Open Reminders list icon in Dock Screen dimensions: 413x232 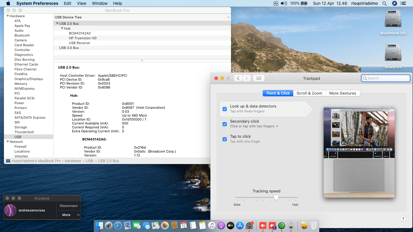pos(193,225)
